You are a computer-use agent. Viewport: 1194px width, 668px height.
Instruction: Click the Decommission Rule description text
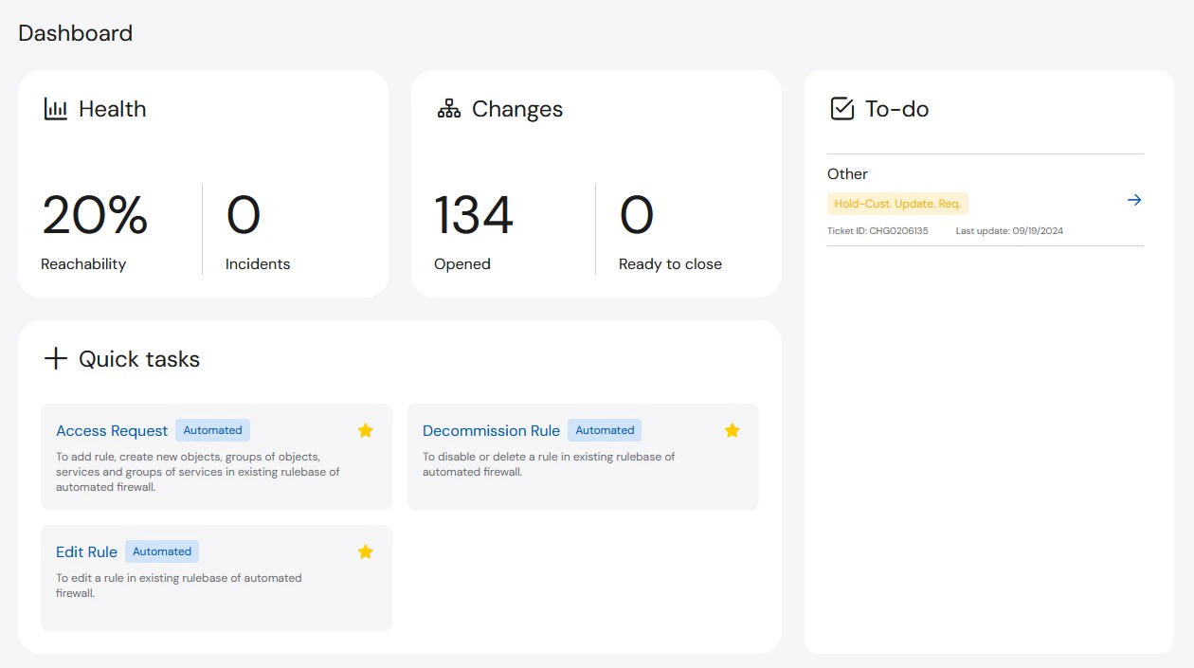[x=549, y=464]
